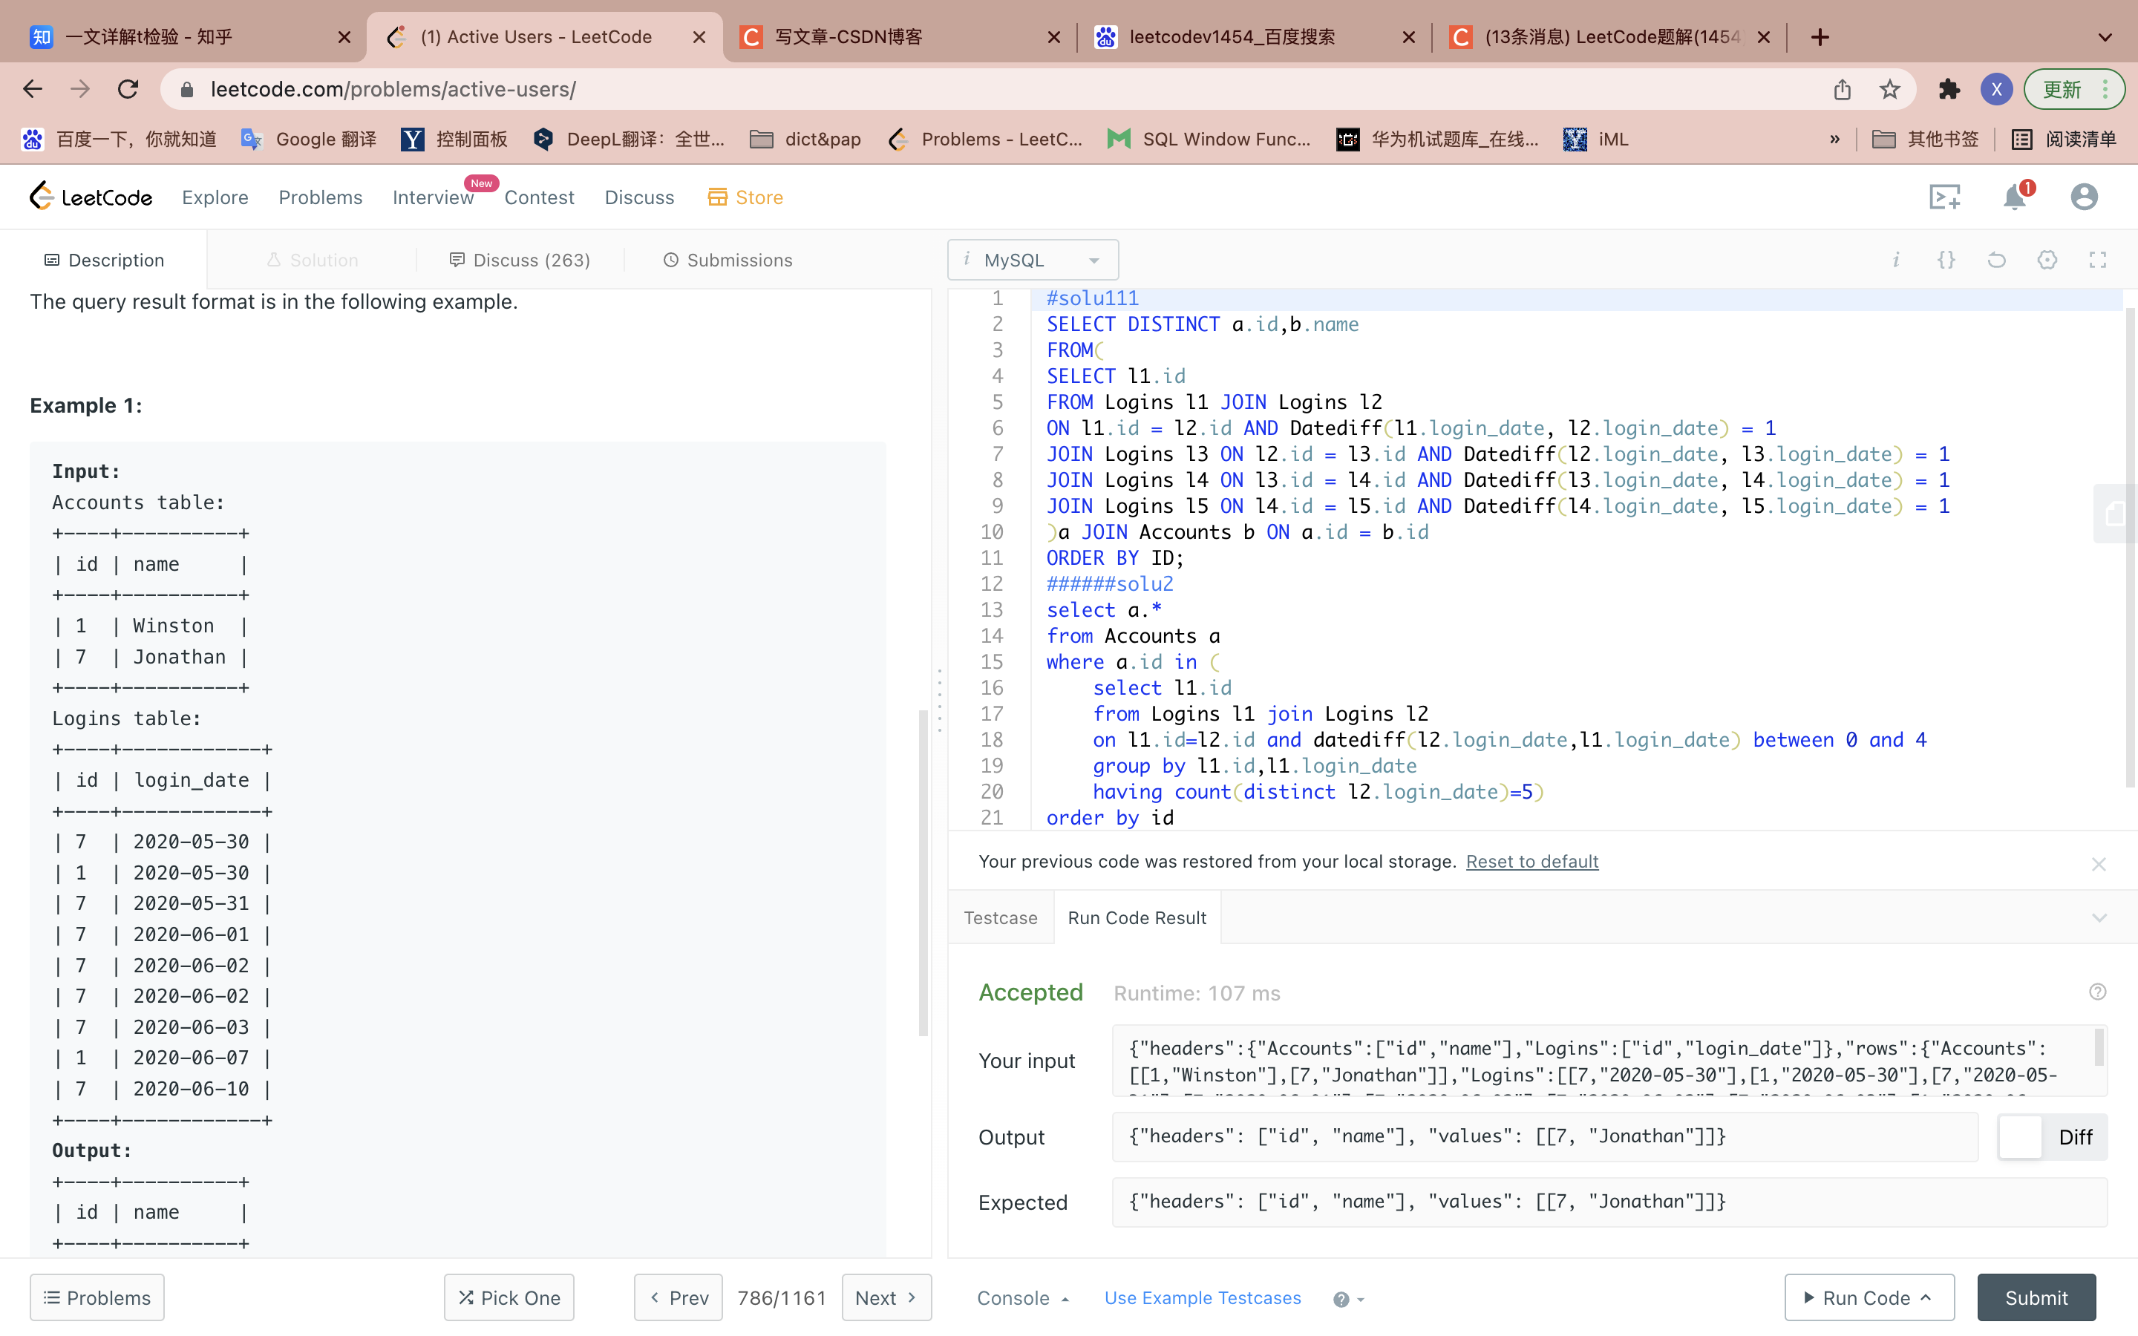The width and height of the screenshot is (2138, 1336).
Task: Click the curly braces format icon
Action: point(1946,260)
